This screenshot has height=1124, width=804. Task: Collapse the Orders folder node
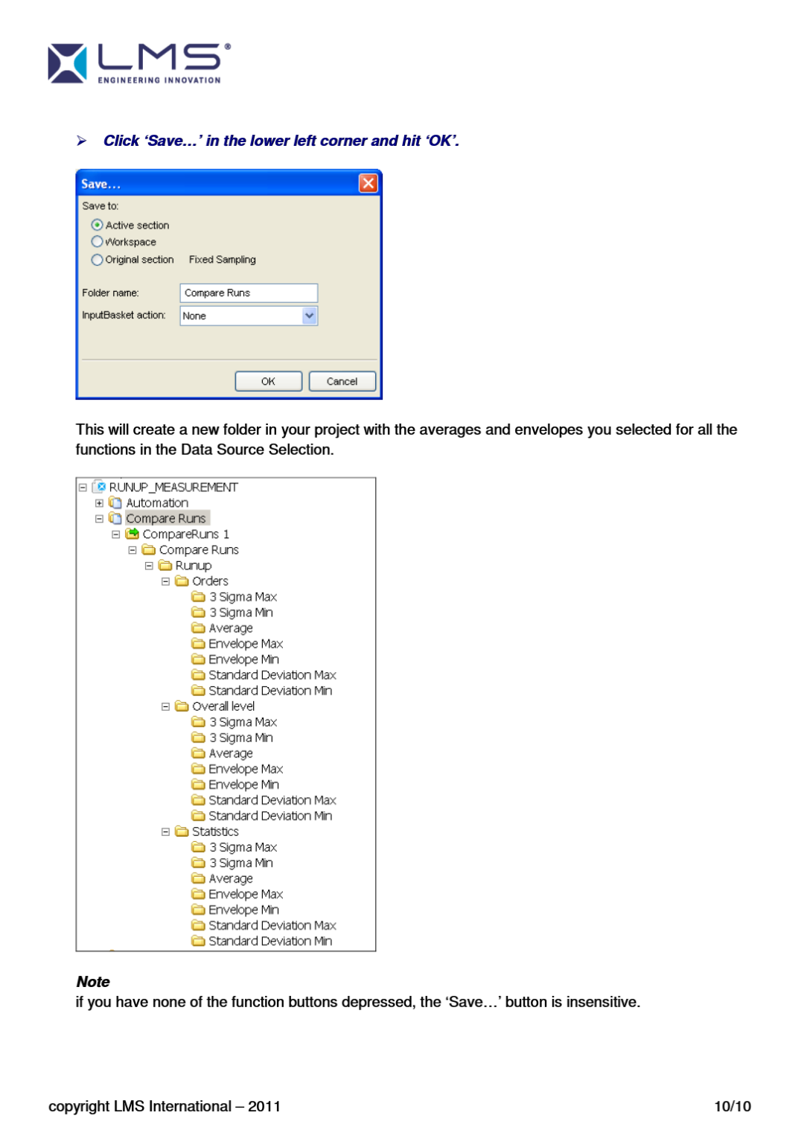click(165, 581)
